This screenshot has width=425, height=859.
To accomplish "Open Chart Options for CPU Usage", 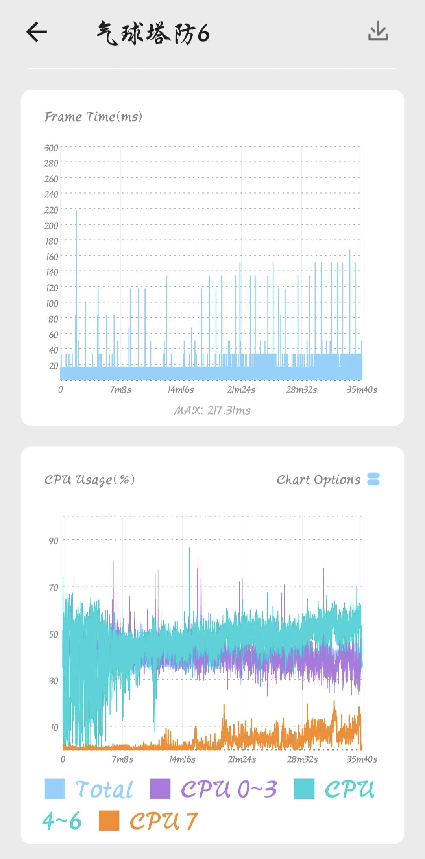I will coord(318,479).
